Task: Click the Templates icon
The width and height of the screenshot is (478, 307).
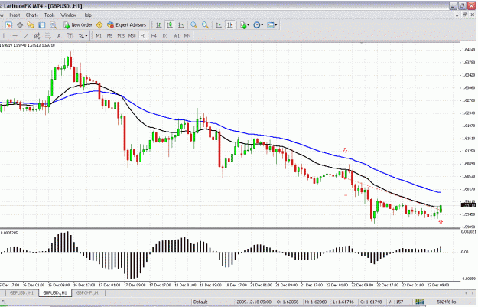Action: pos(271,25)
